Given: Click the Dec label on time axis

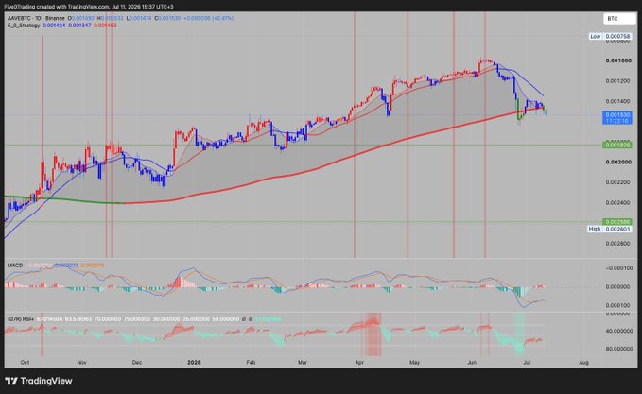Looking at the screenshot, I should tap(137, 363).
